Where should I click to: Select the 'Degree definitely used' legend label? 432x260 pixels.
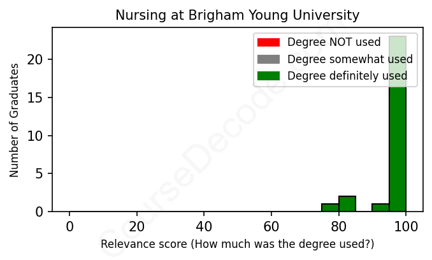347,76
